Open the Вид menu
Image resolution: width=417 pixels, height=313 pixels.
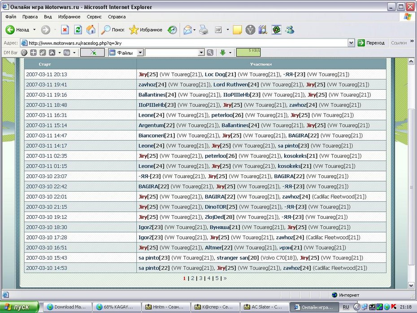(48, 17)
